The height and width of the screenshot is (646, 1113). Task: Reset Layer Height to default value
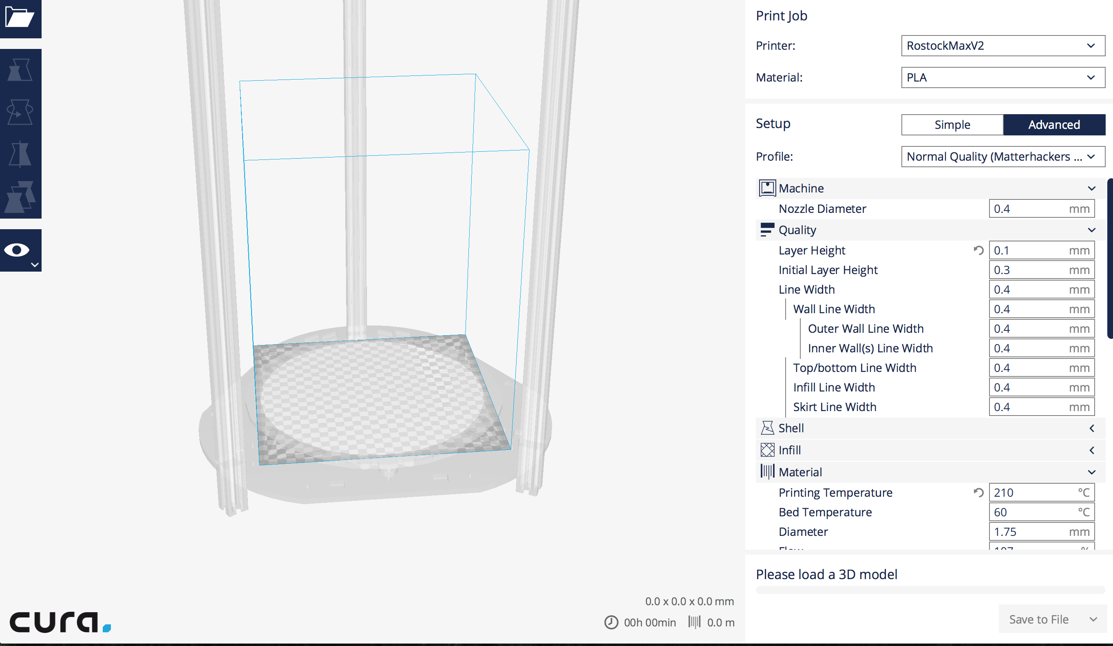click(978, 250)
